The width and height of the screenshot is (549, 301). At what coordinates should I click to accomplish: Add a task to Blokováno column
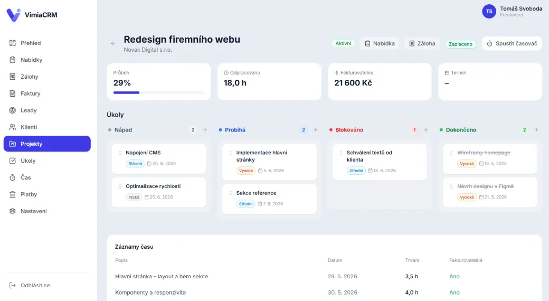click(426, 130)
